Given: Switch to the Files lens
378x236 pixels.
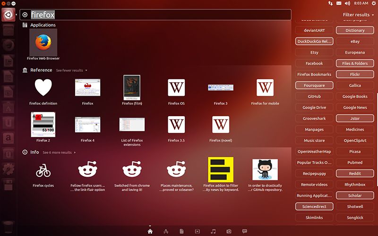Looking at the screenshot, I should point(181,231).
